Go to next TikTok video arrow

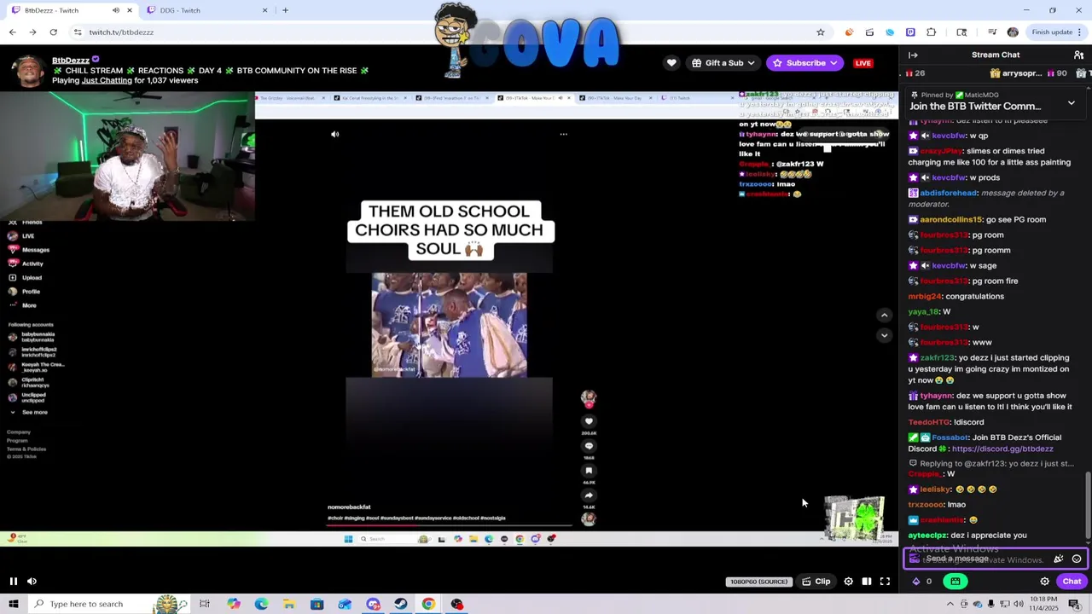(884, 335)
